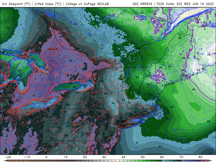Click the 10 label on the color scale

click(x=66, y=157)
